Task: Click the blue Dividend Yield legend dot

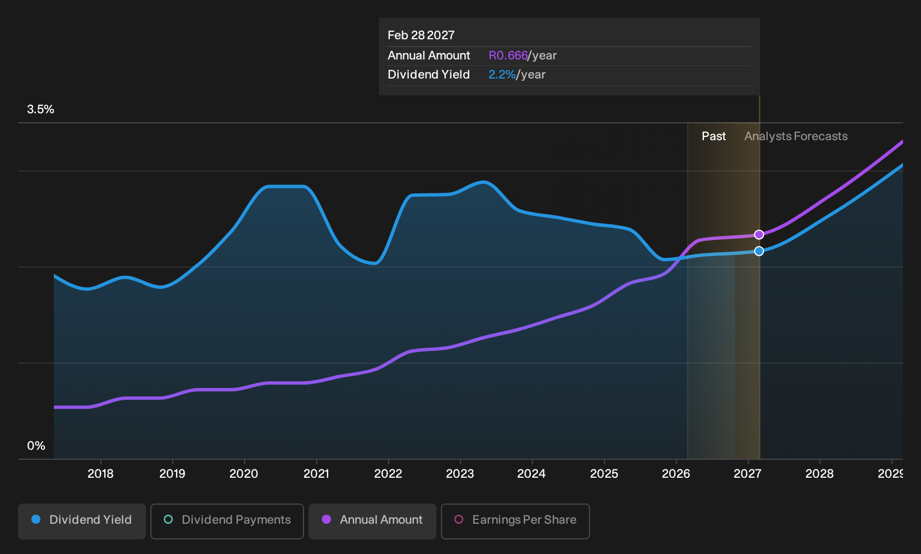Action: (x=36, y=519)
